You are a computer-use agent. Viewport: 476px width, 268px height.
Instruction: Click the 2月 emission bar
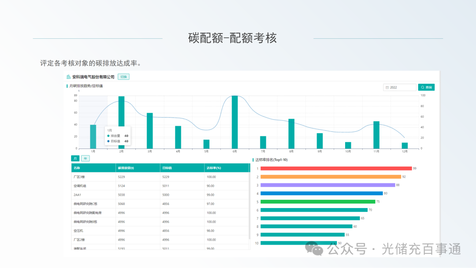coord(122,122)
